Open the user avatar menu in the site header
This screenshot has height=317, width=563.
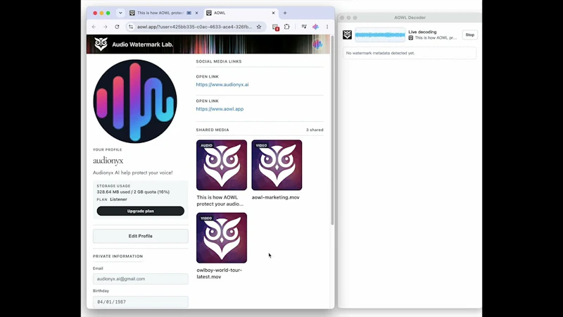point(317,44)
